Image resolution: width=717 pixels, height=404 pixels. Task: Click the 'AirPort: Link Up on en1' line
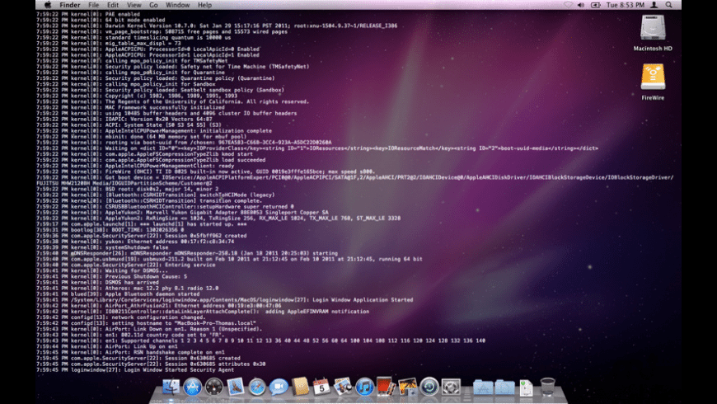107,346
